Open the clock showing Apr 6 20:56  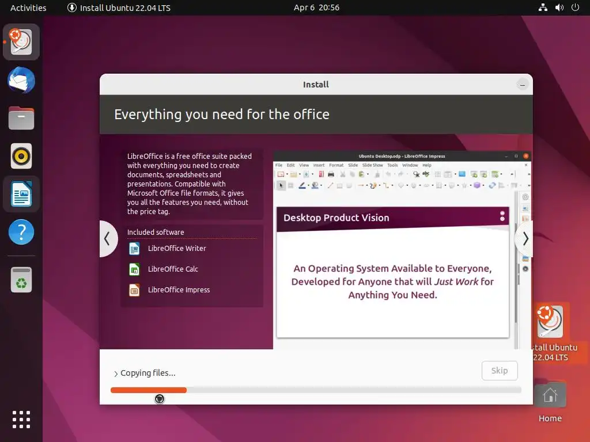(316, 7)
